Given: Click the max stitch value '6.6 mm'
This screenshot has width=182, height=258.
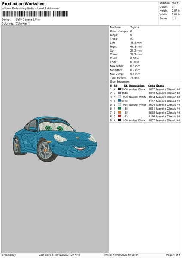Looking at the screenshot, I should (135, 66).
